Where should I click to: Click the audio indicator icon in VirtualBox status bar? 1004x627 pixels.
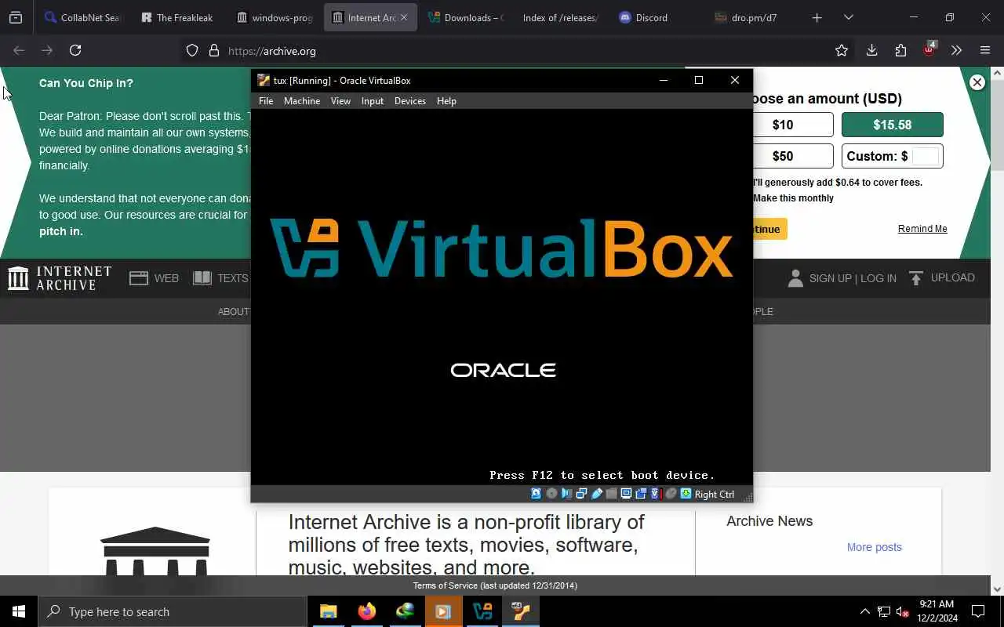click(x=566, y=494)
